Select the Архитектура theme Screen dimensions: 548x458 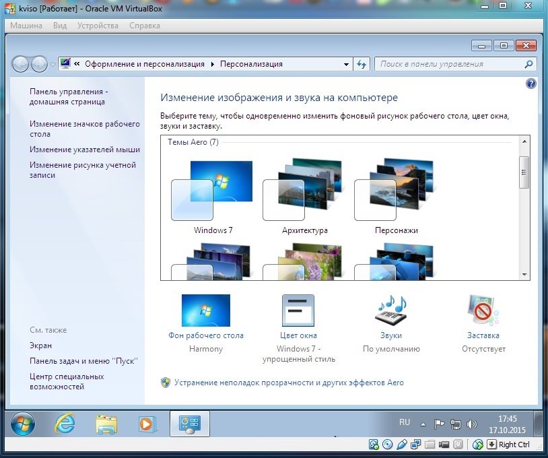point(304,197)
